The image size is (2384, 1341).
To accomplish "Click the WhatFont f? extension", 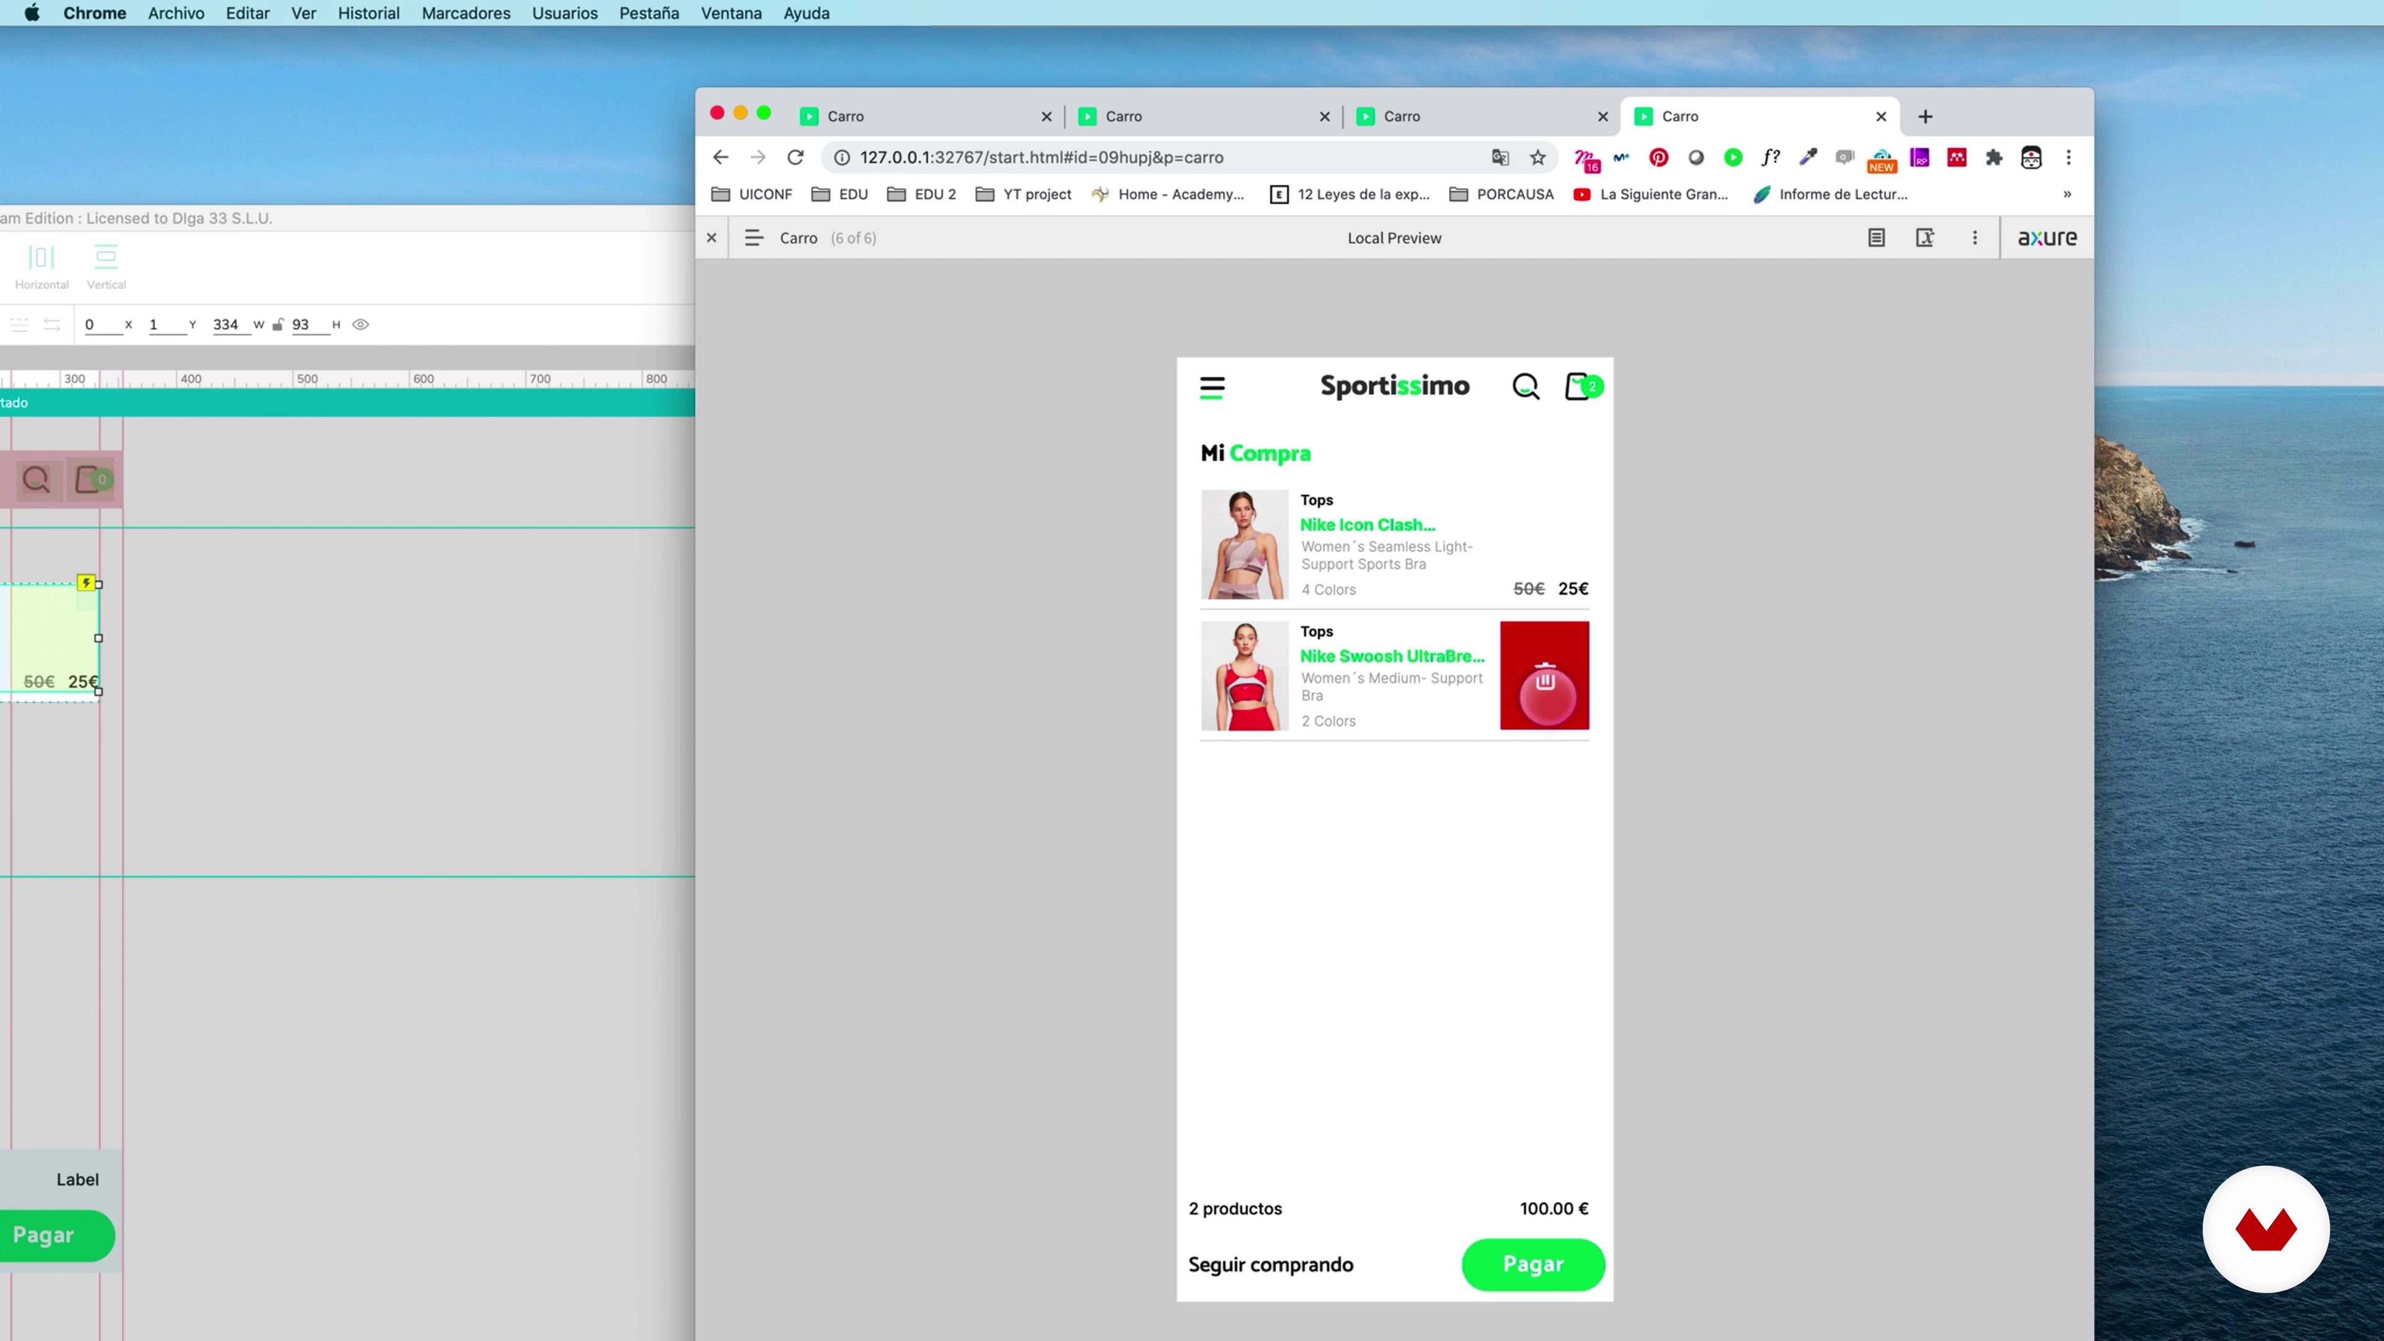I will [1771, 157].
